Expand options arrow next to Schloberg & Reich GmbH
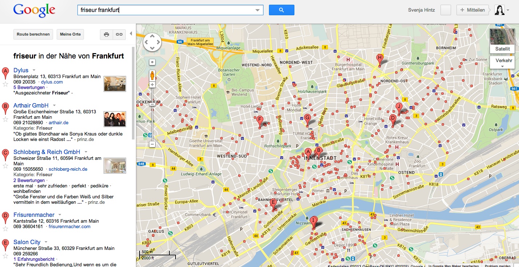Viewport: 519px width, 267px height. click(86, 152)
